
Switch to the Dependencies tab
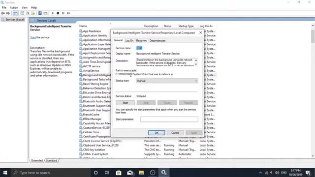(157, 40)
